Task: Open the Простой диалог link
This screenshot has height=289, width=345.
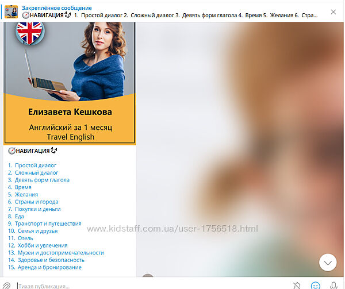Action: (x=36, y=165)
